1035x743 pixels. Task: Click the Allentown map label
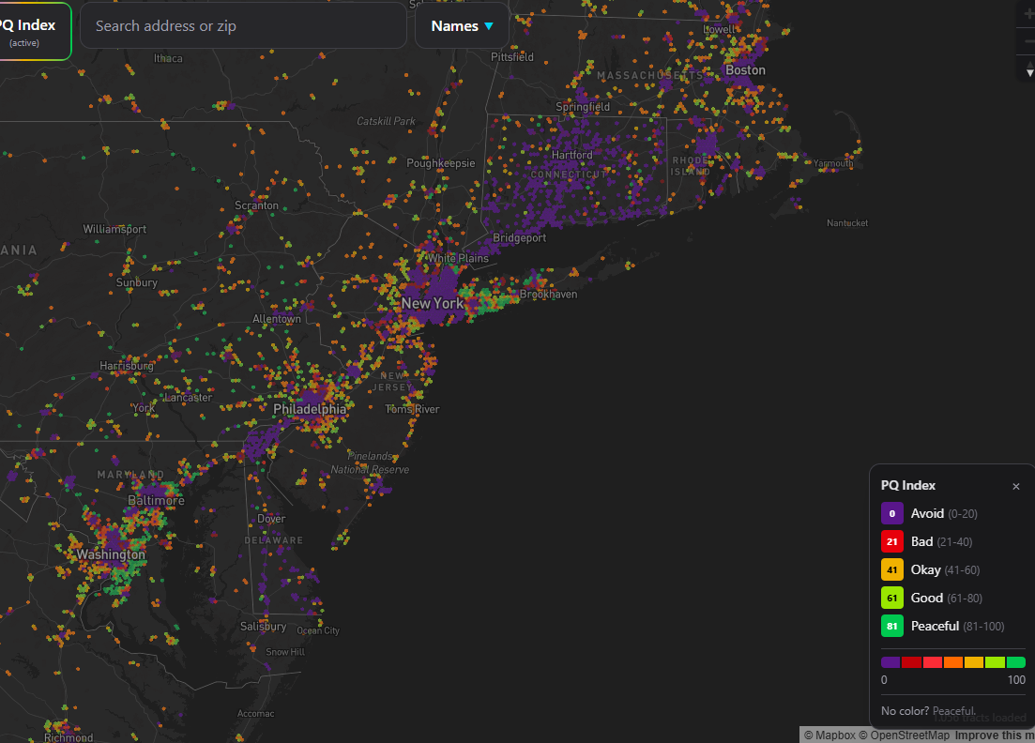(x=277, y=319)
